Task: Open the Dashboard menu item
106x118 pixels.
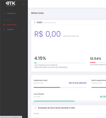Action: [11, 13]
